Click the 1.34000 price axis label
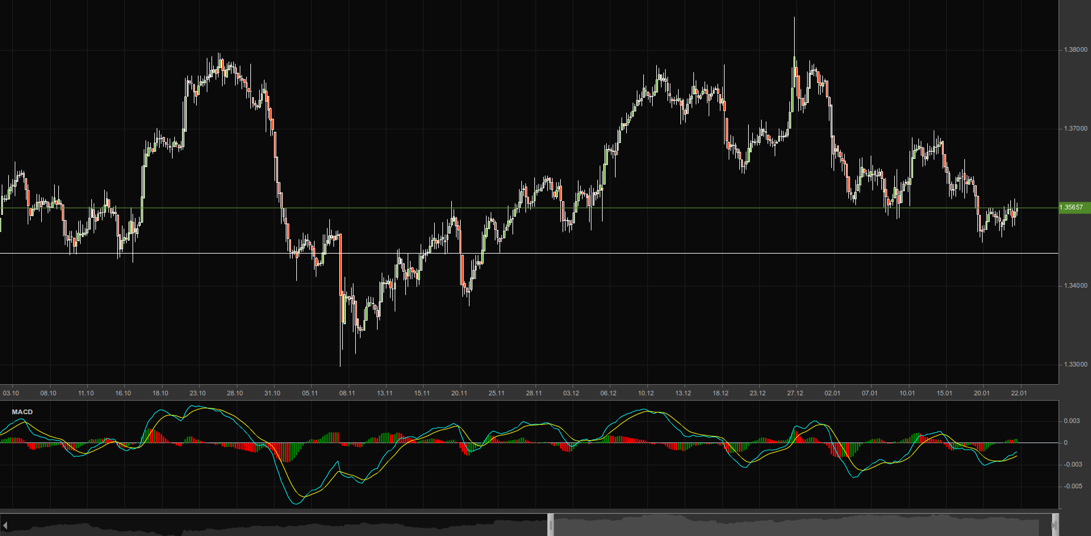The image size is (1091, 536). [x=1075, y=286]
